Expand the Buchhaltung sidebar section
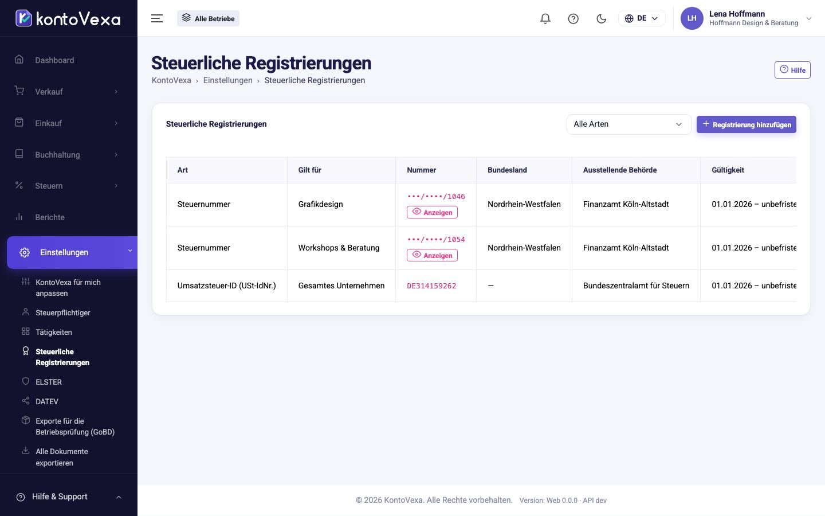825x516 pixels. 69,155
